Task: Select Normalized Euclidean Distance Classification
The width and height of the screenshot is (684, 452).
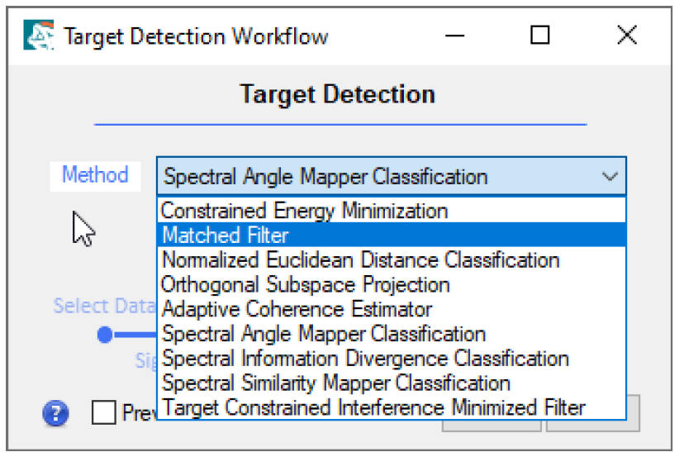Action: point(360,260)
